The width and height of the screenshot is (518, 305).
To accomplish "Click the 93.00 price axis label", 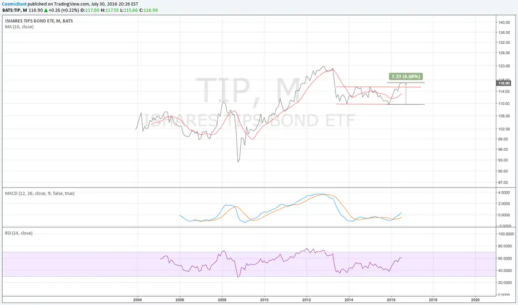I will tap(504, 160).
